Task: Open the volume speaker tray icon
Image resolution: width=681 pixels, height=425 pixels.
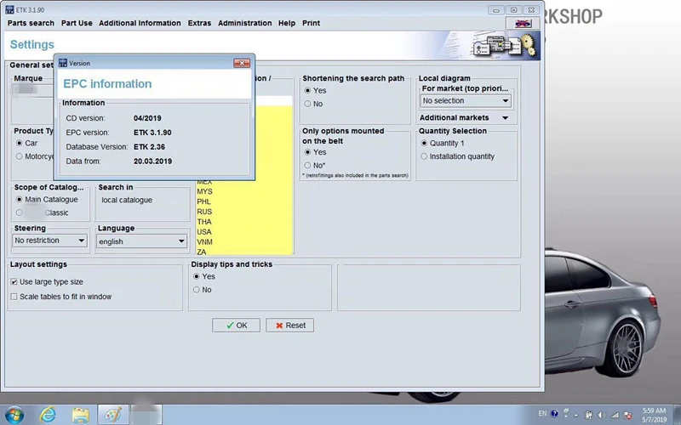Action: click(602, 415)
